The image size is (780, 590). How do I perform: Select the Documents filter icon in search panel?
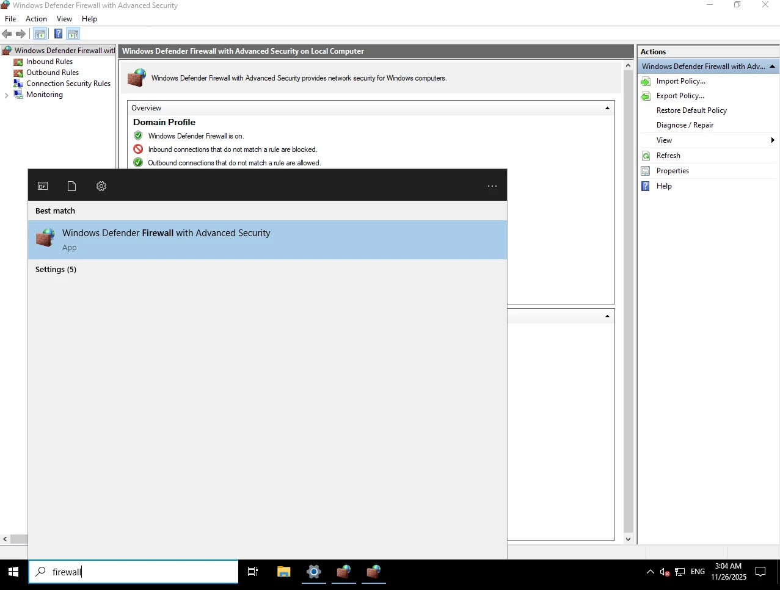72,186
